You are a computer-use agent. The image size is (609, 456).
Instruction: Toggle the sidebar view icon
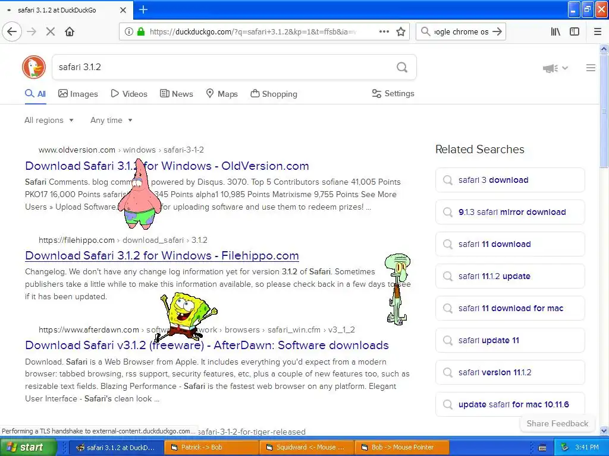click(x=575, y=31)
